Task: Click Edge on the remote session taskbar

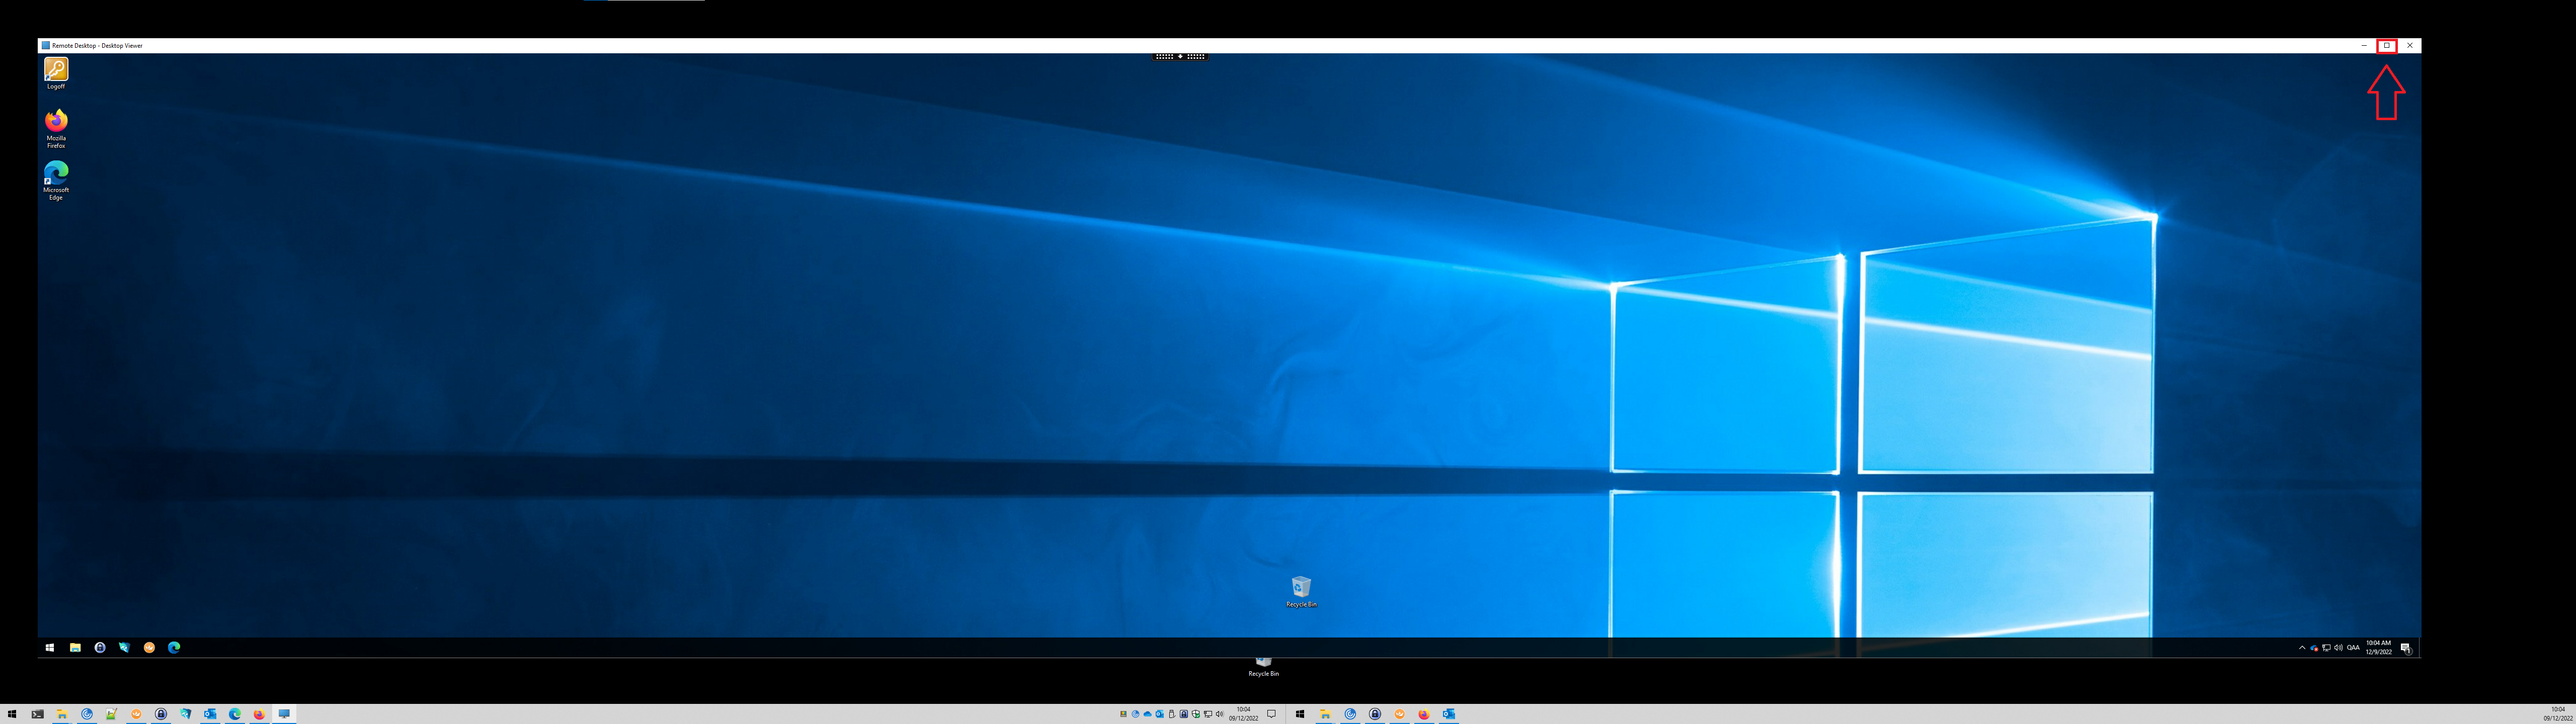Action: (174, 648)
